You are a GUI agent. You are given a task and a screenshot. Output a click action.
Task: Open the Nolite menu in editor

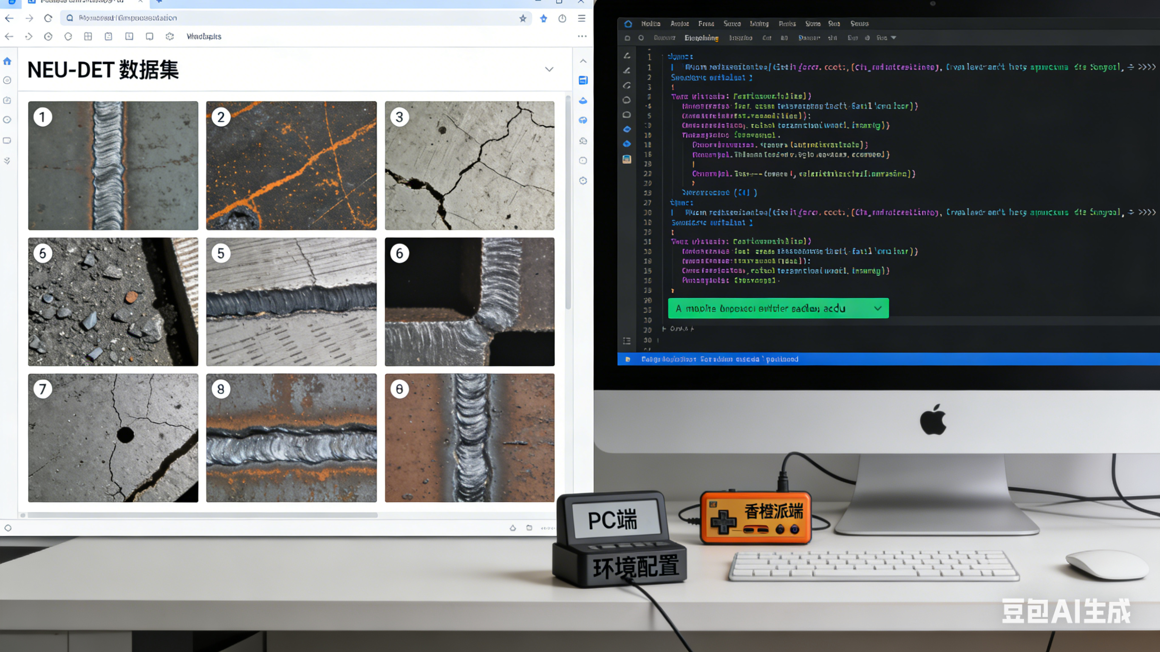650,24
